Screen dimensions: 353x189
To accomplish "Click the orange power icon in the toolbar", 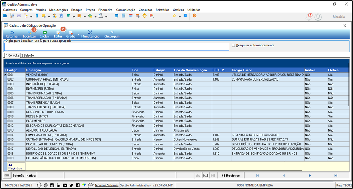I will click(x=195, y=16).
